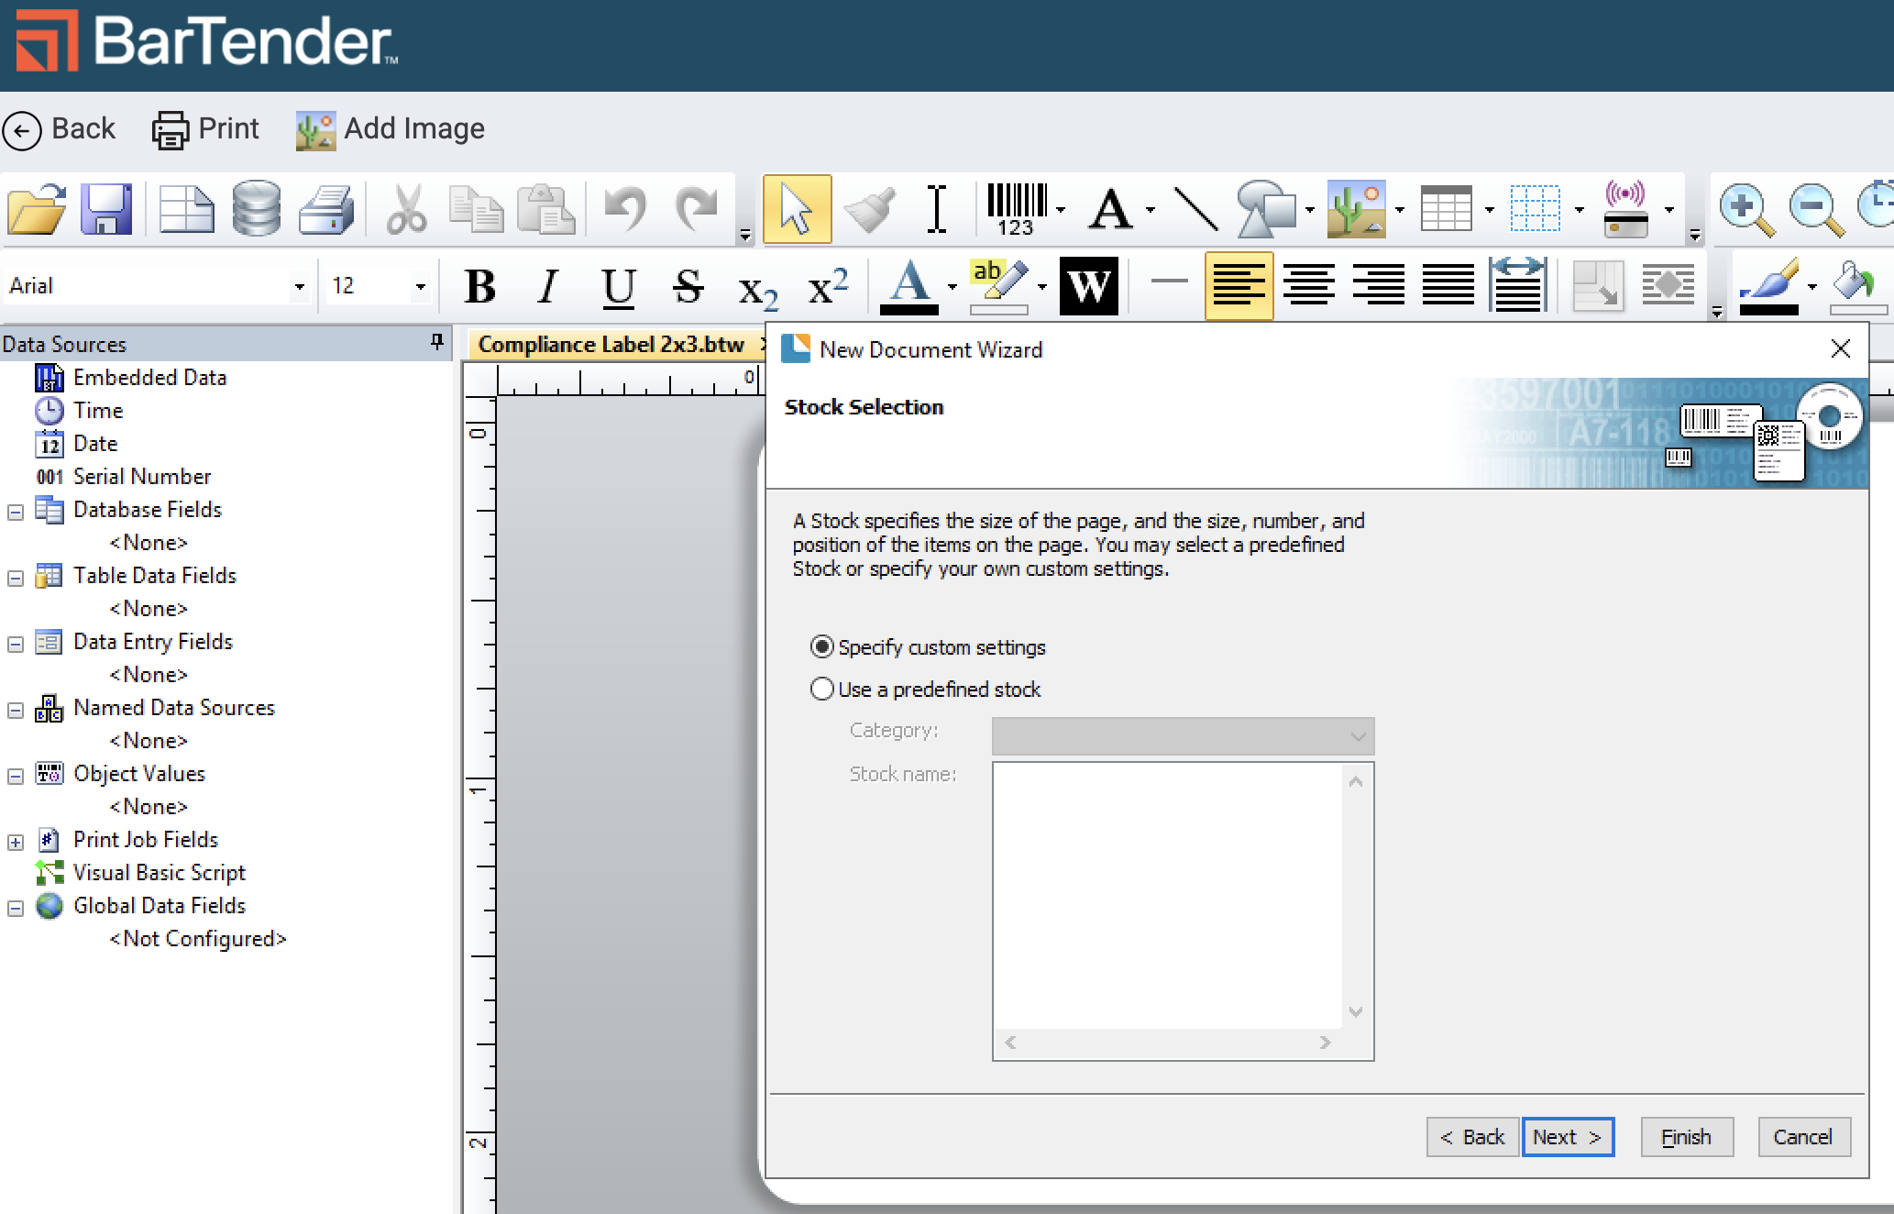Click the barcode tool icon
Screen dimensions: 1894x1214
pyautogui.click(x=1016, y=209)
